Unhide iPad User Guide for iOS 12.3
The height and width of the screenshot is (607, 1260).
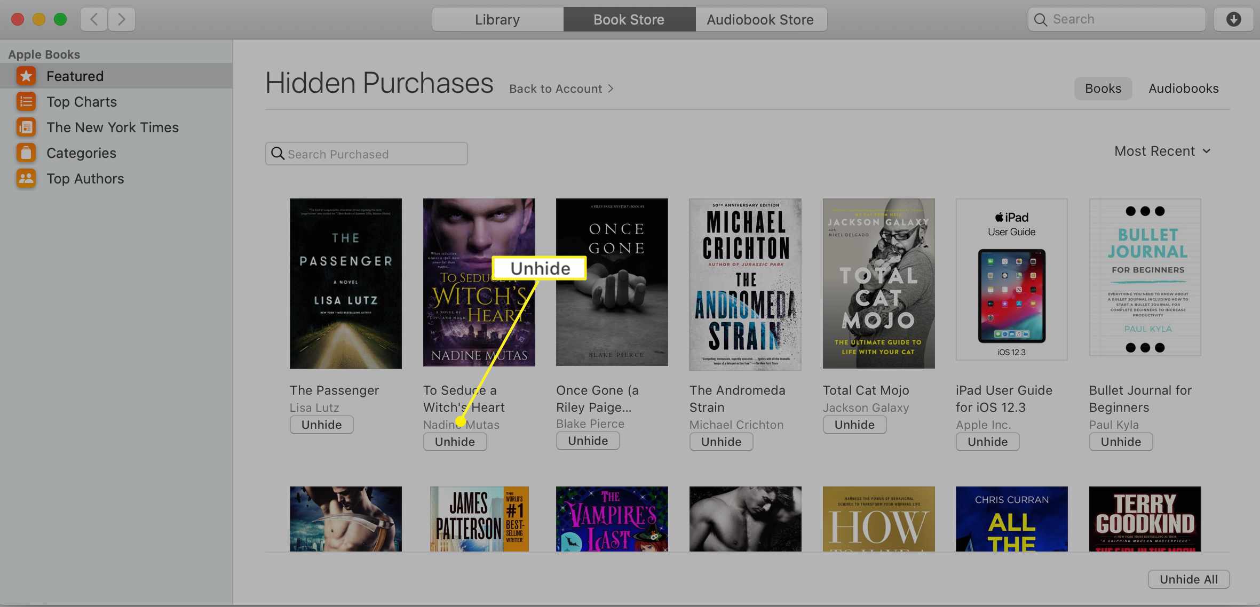tap(987, 442)
